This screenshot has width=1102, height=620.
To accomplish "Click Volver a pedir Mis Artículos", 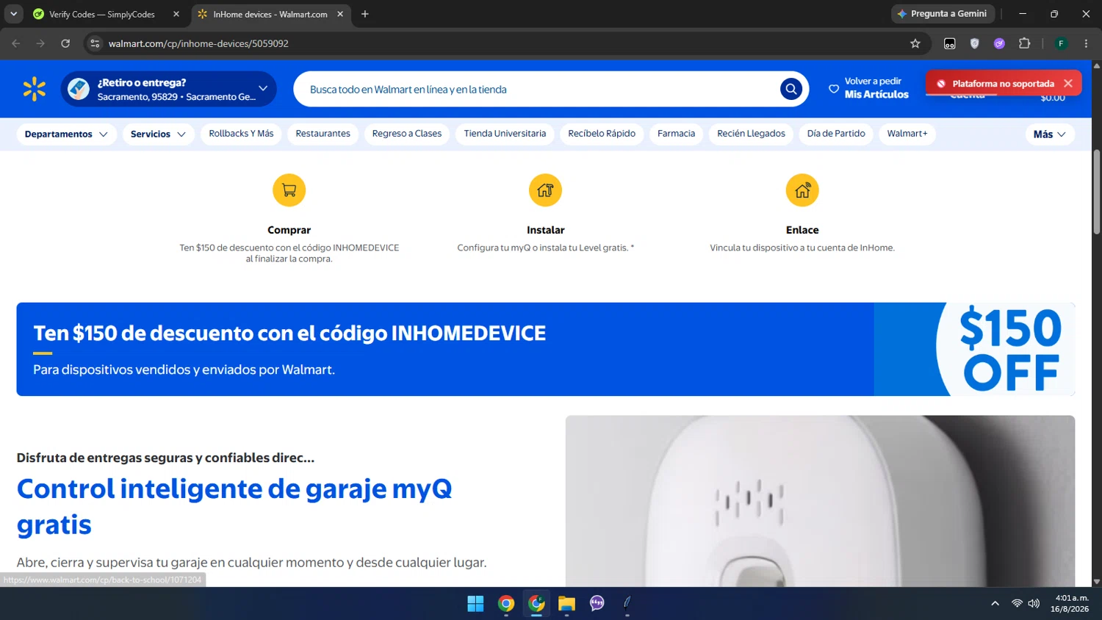I will click(x=868, y=88).
